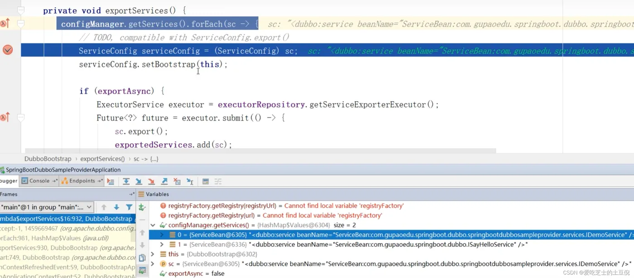Click on 'if (exportAsync)' code line
This screenshot has height=278, width=634.
coord(122,91)
